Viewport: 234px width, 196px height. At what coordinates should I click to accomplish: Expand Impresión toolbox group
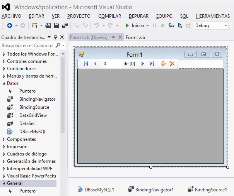tap(4, 147)
